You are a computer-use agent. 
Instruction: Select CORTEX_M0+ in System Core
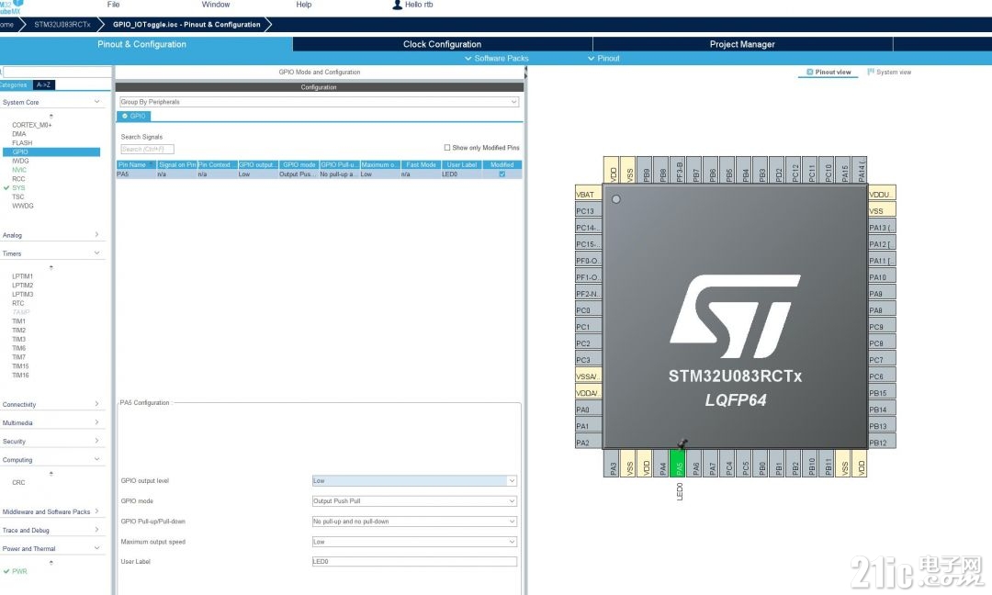point(31,125)
